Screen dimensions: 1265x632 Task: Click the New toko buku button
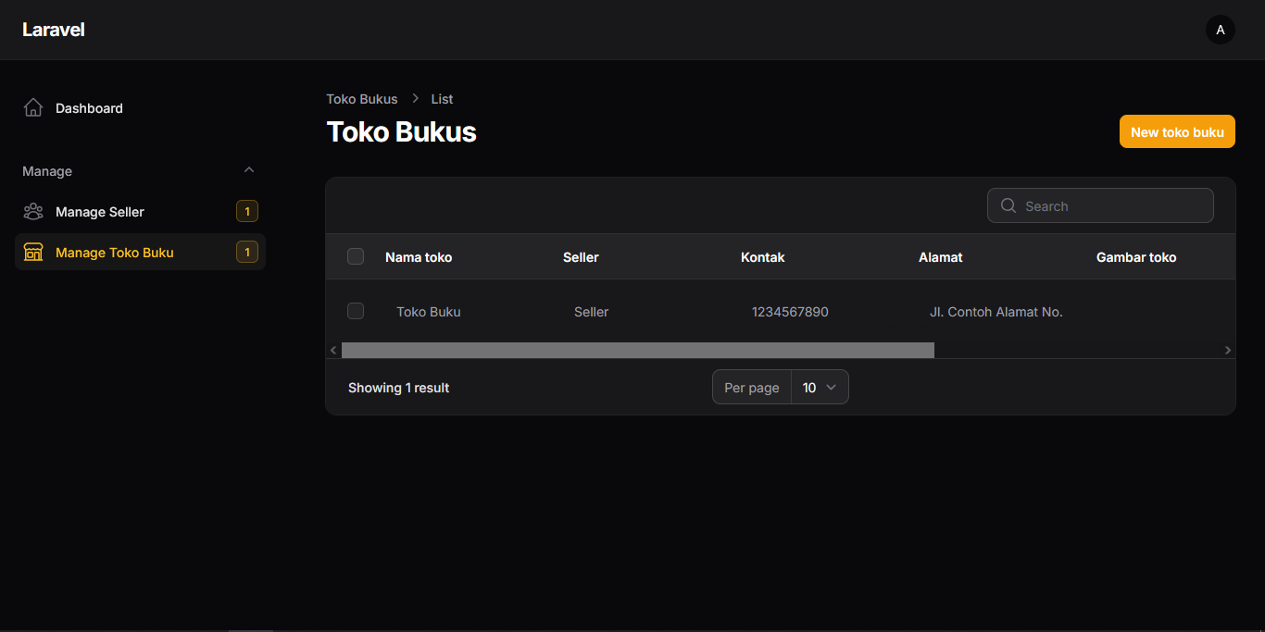tap(1177, 131)
